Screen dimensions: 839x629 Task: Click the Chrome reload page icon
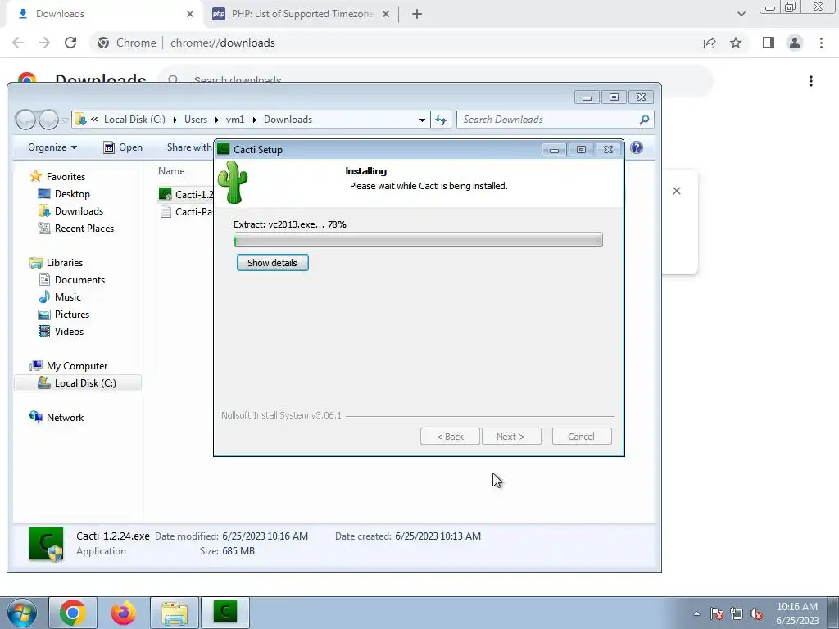[70, 43]
